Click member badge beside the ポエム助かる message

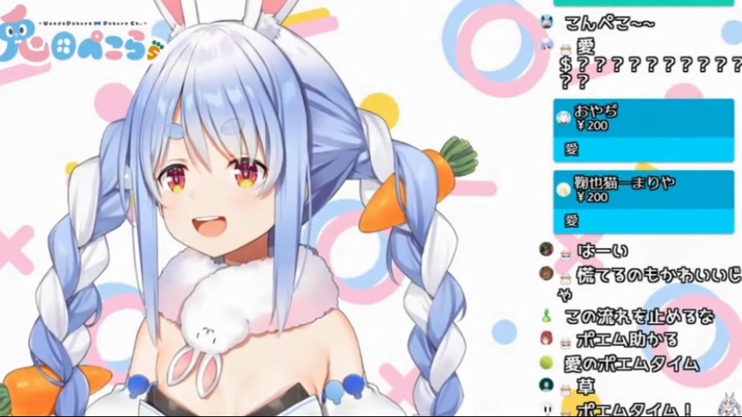click(565, 343)
